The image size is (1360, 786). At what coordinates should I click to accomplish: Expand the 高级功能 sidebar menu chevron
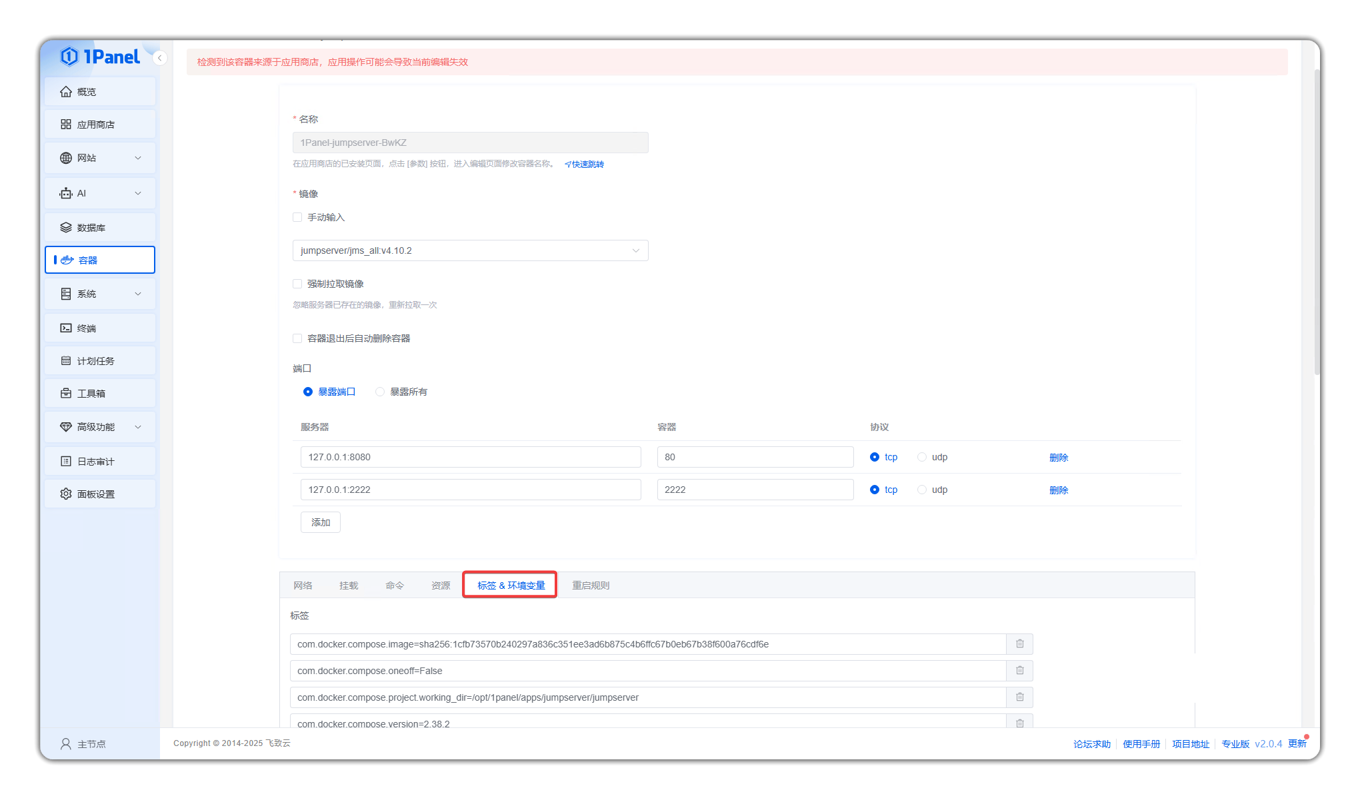(x=138, y=427)
